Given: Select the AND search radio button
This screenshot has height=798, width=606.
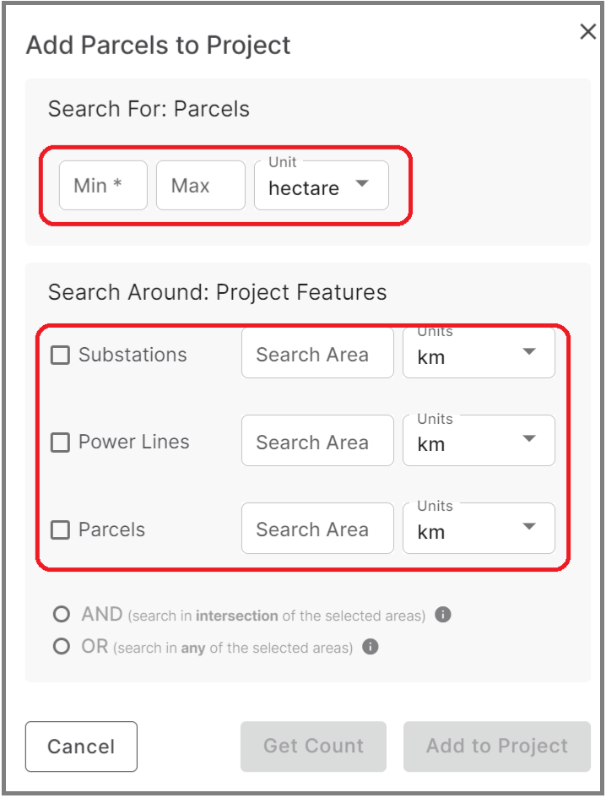Looking at the screenshot, I should click(x=60, y=614).
